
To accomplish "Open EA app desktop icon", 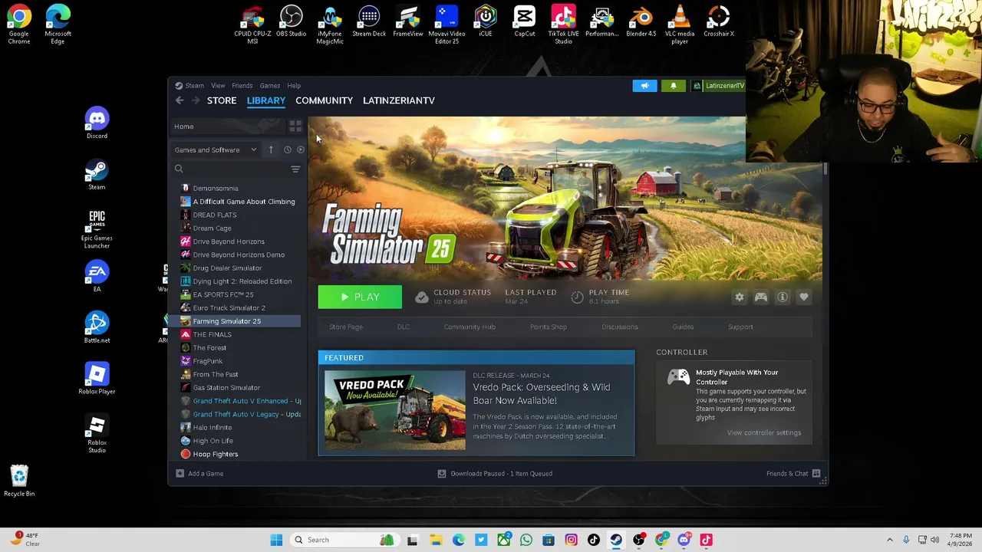I will point(97,277).
